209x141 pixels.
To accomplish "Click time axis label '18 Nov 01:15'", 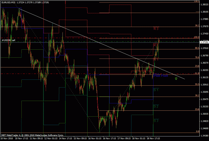I will click(138, 138).
